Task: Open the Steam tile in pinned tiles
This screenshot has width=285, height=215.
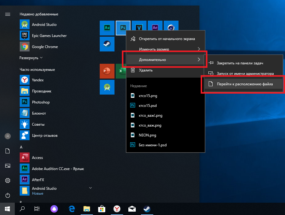Action: pos(107,44)
